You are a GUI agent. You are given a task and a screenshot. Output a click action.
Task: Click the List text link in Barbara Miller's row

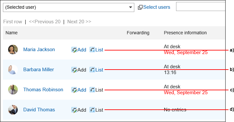coord(99,70)
